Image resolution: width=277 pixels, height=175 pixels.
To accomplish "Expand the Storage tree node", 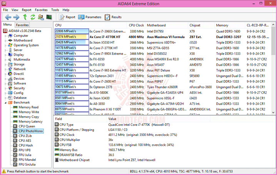I will 5,64.
